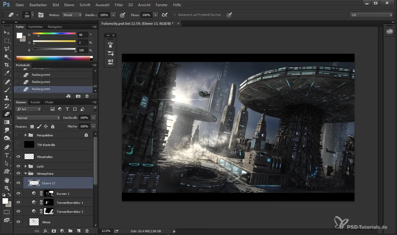Select the Brush tool
Viewport: 397px width, 235px height.
tap(7, 90)
